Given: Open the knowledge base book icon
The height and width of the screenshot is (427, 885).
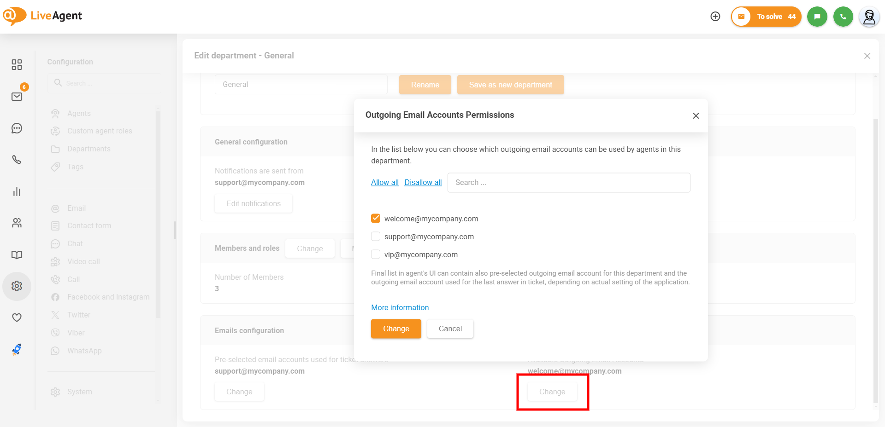Looking at the screenshot, I should tap(17, 255).
